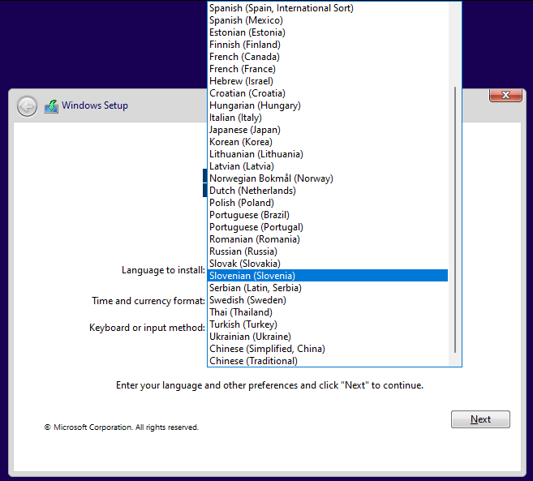Pick Turkish (Turkey)
This screenshot has height=481, width=533.
click(x=328, y=324)
